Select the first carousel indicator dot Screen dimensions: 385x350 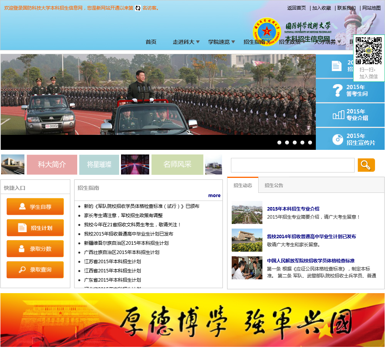click(279, 143)
